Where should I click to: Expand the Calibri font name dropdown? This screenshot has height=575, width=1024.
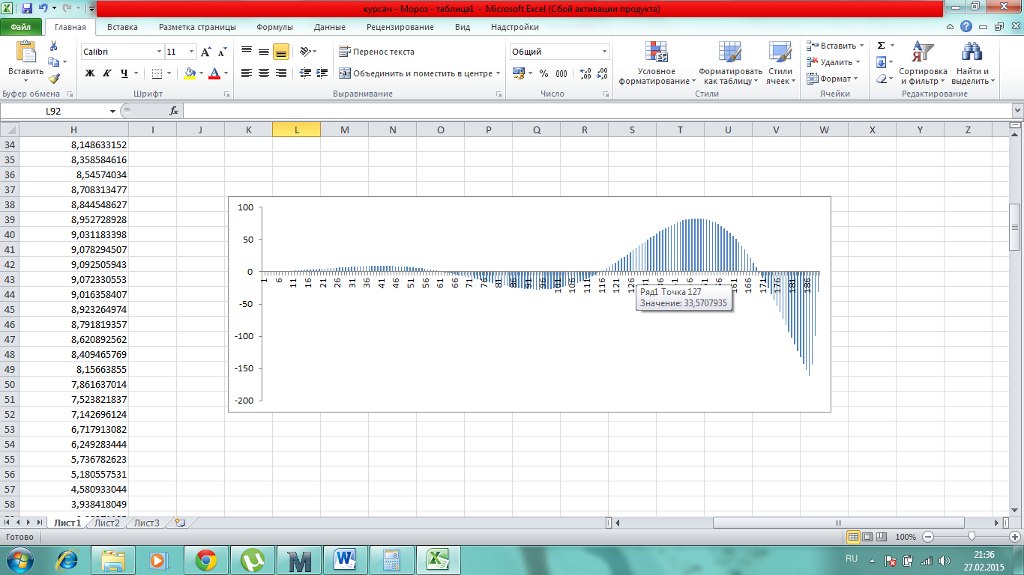(159, 52)
